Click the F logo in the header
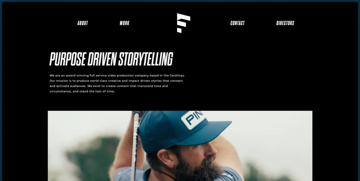 (x=184, y=23)
